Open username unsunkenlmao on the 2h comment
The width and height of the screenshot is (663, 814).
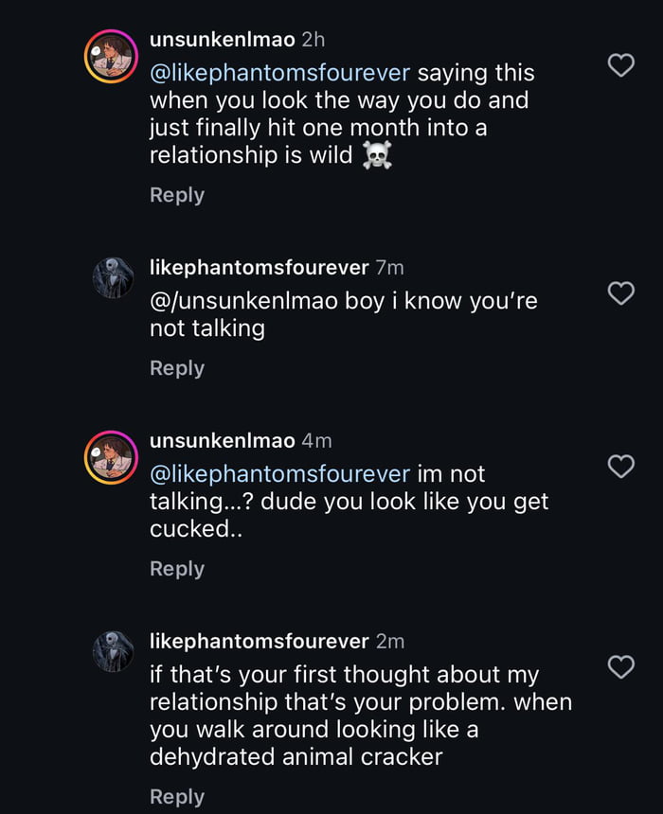click(223, 39)
